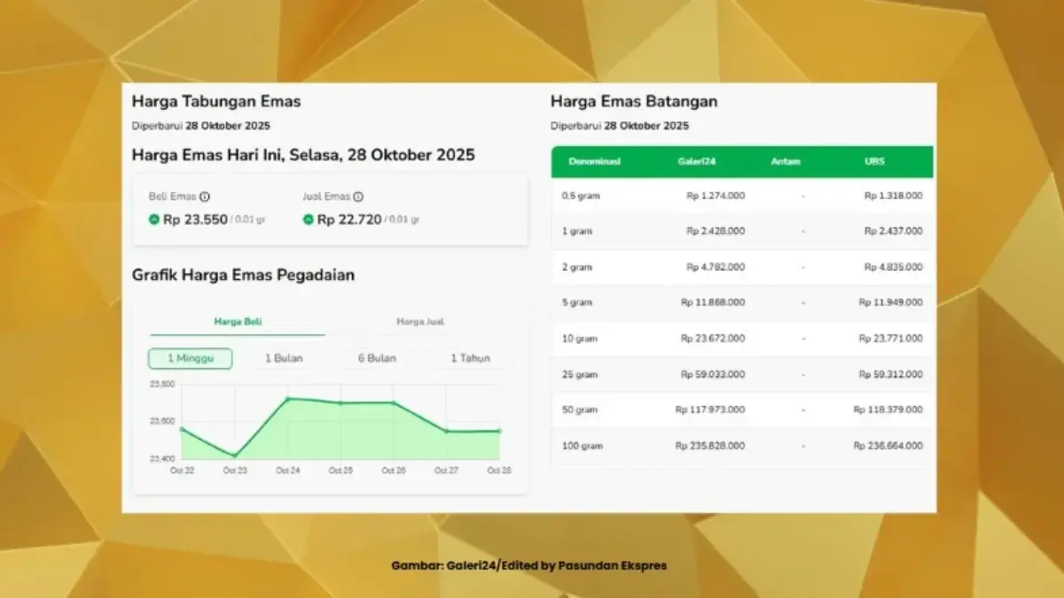
Task: Click the Oct 23 data point on chart
Action: (235, 455)
